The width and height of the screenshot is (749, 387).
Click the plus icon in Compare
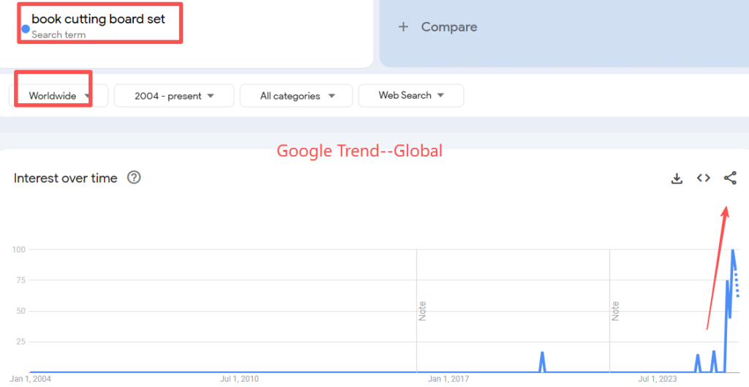click(x=402, y=27)
